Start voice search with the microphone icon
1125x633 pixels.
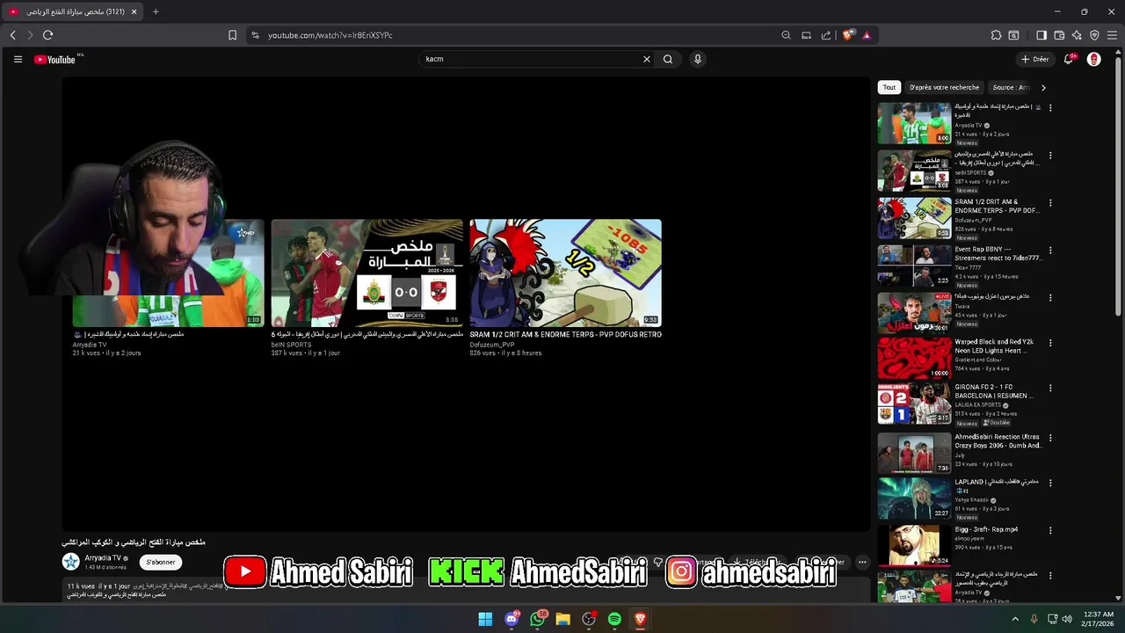(x=698, y=59)
